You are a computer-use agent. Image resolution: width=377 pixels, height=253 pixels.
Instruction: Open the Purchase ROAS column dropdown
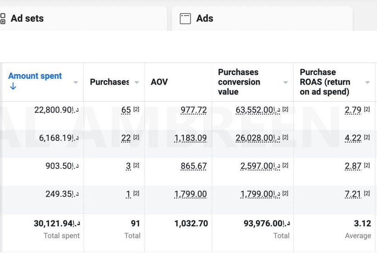click(367, 82)
